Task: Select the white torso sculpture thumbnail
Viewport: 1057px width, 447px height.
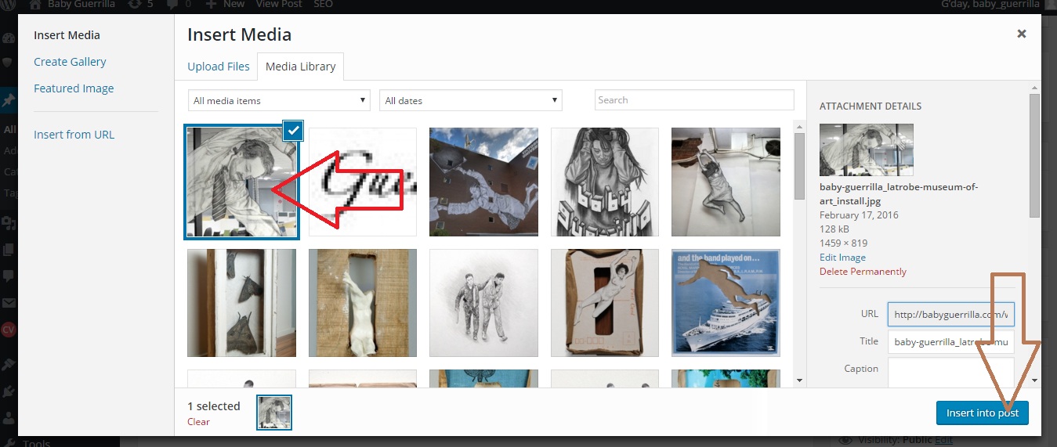Action: 363,303
